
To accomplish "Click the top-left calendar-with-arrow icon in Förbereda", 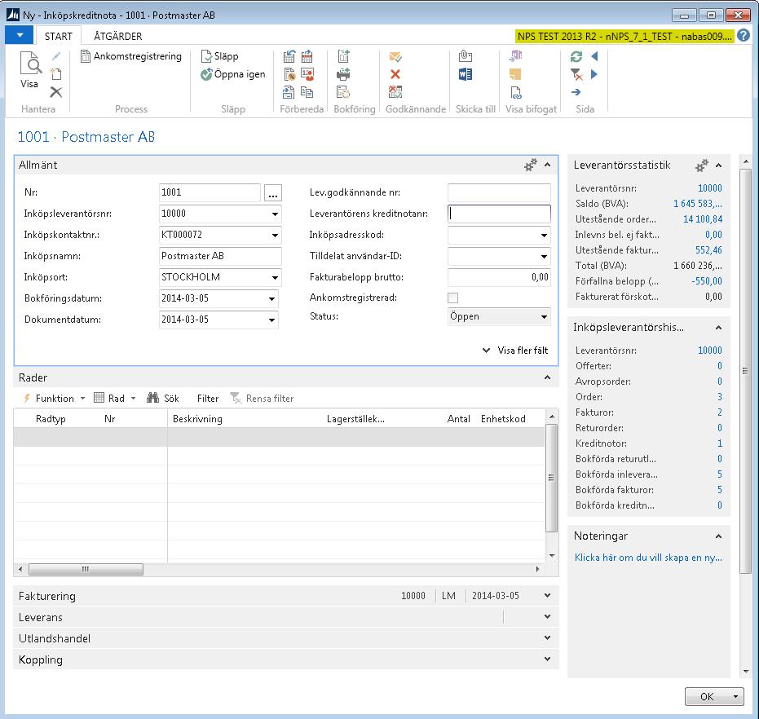I will [x=289, y=56].
